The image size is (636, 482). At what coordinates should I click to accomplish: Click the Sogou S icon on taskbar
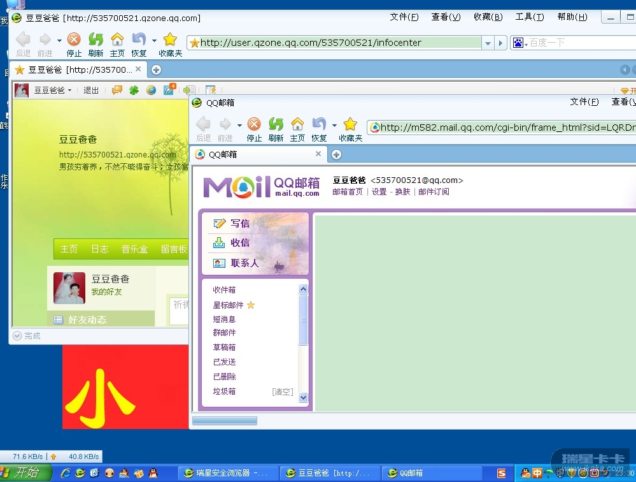click(502, 473)
